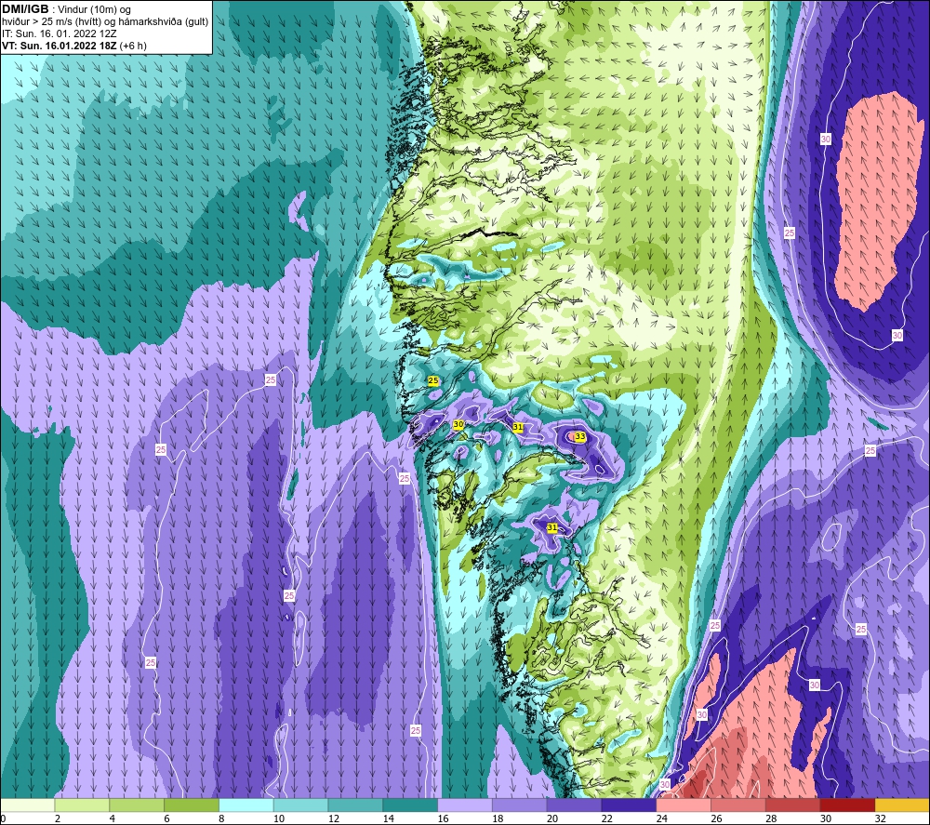Click the legend scale tick label 20
Viewport: 930px width, 825px height.
(552, 818)
